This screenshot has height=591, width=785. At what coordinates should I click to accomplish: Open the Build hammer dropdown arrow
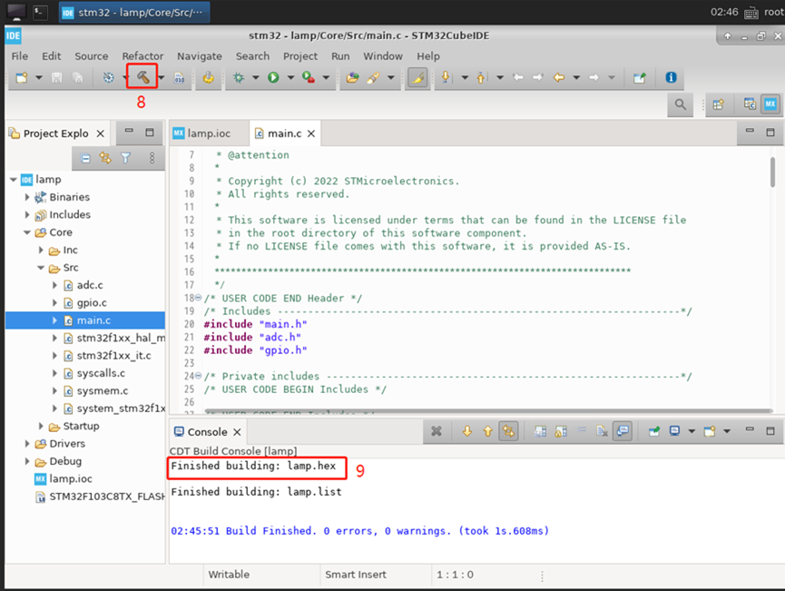tap(162, 78)
